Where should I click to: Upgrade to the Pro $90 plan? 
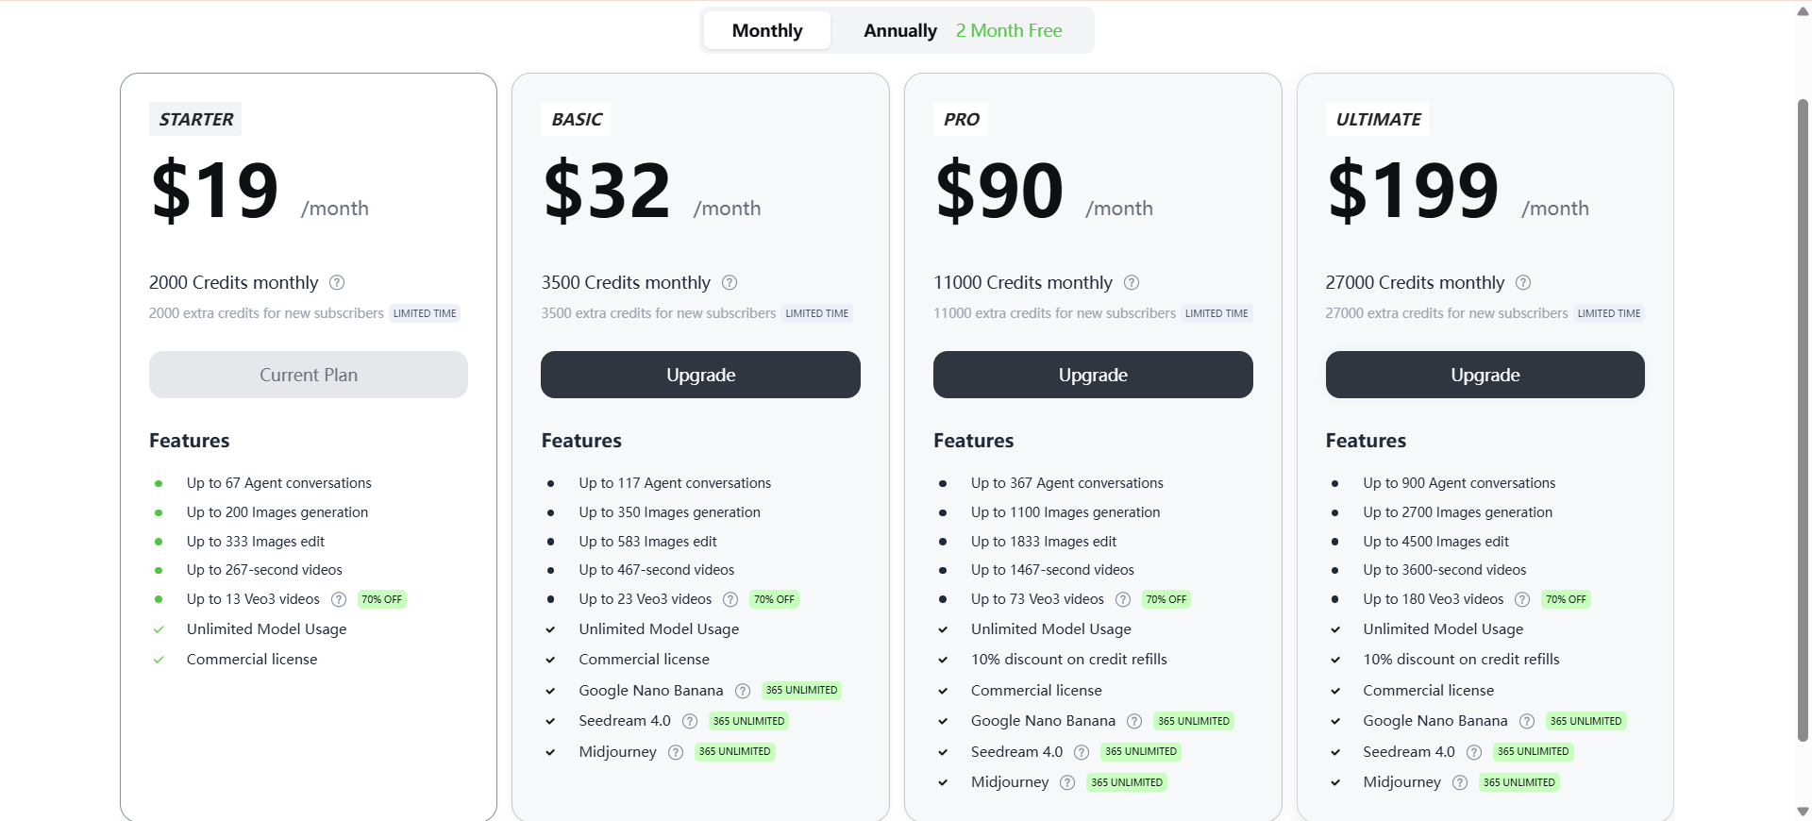click(1093, 375)
